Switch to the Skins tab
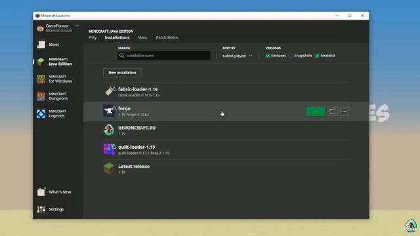Viewport: 420px width, 236px height. pos(142,37)
